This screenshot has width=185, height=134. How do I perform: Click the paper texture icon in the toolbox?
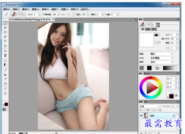(x=4, y=109)
